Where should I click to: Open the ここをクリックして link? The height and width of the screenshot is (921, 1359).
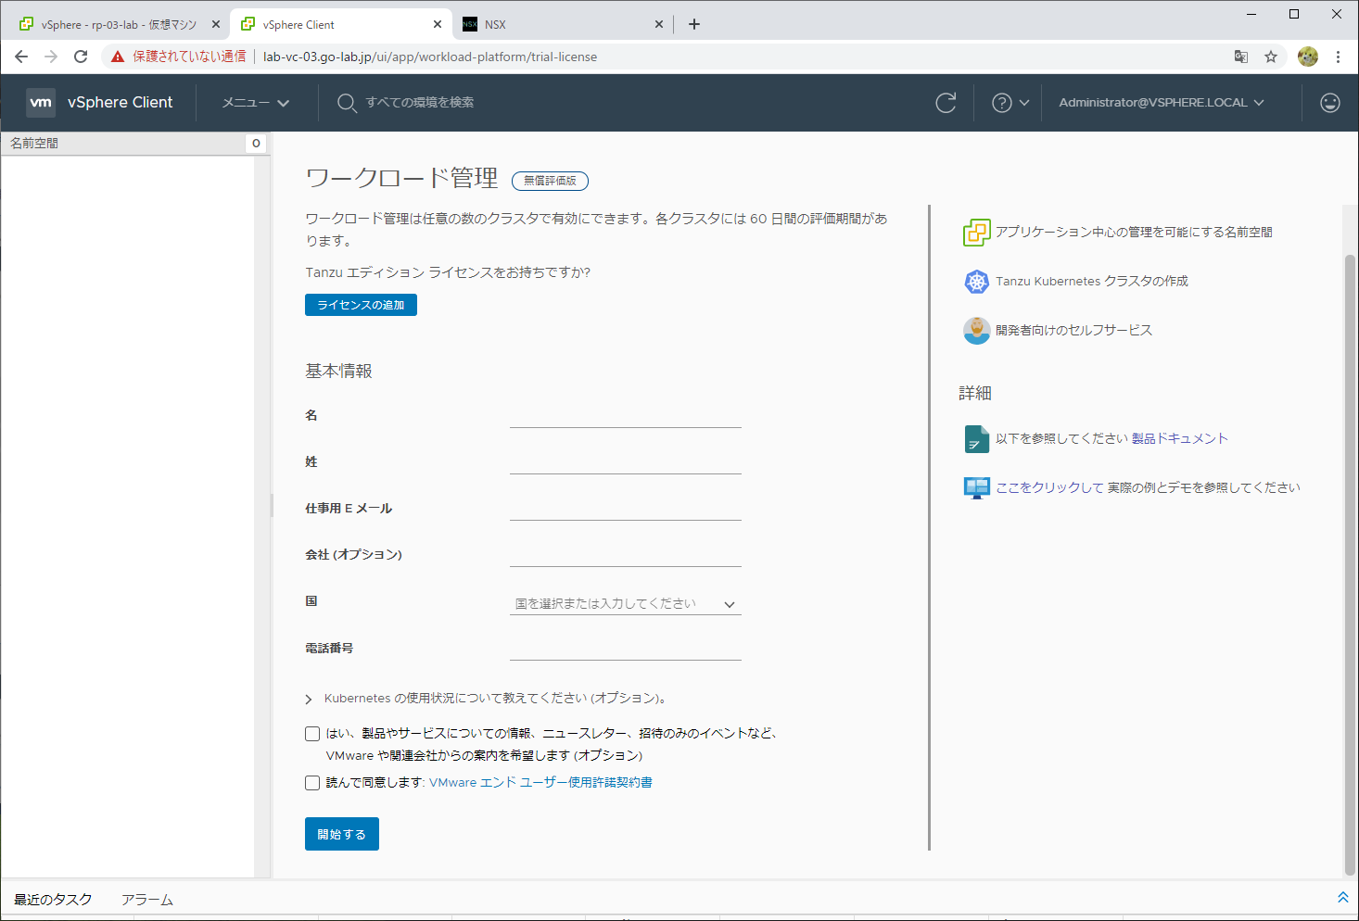click(1049, 488)
